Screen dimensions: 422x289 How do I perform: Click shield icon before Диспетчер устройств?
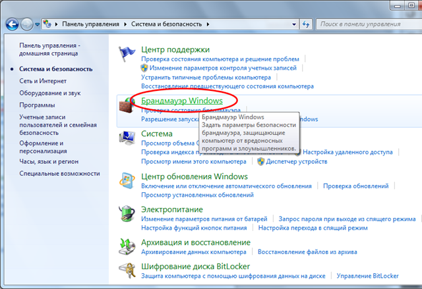tap(261, 161)
